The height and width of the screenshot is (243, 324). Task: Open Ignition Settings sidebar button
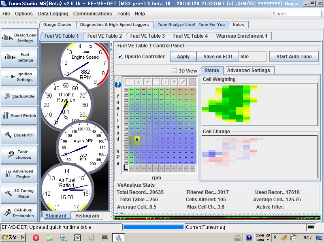click(x=19, y=77)
